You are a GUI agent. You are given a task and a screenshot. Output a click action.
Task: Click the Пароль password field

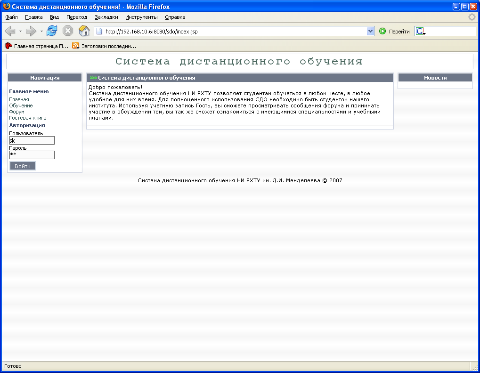pos(32,155)
